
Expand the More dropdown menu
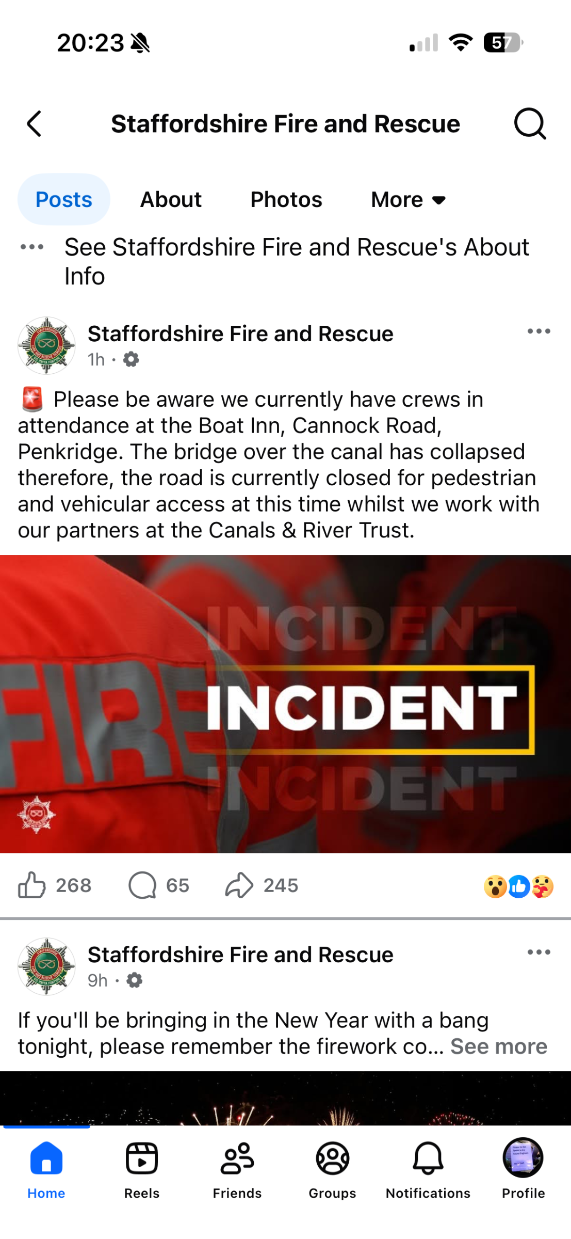409,200
